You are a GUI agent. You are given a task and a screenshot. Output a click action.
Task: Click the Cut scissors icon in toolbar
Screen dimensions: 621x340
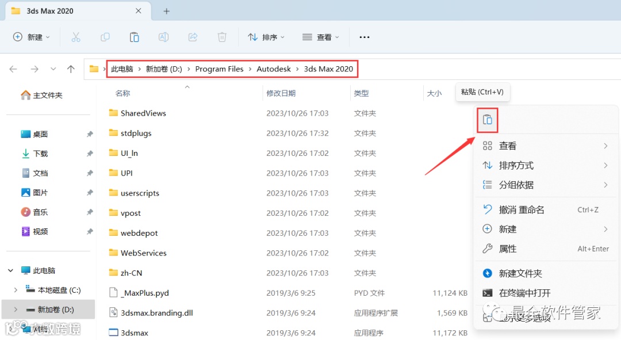tap(76, 37)
